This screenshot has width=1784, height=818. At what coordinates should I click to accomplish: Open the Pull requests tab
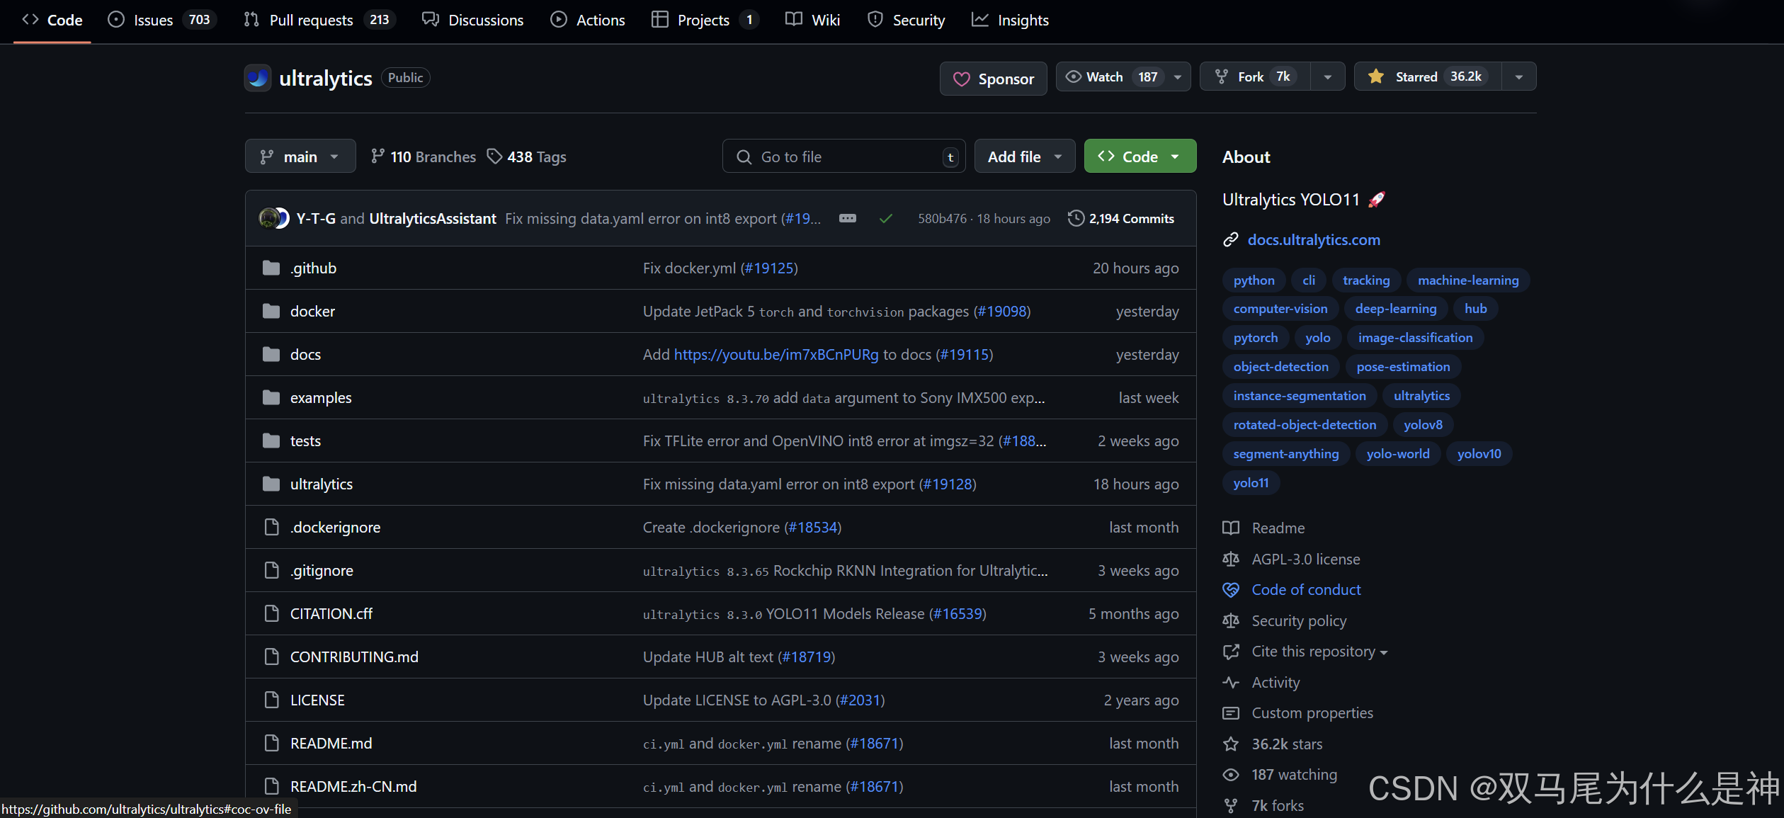pyautogui.click(x=310, y=20)
